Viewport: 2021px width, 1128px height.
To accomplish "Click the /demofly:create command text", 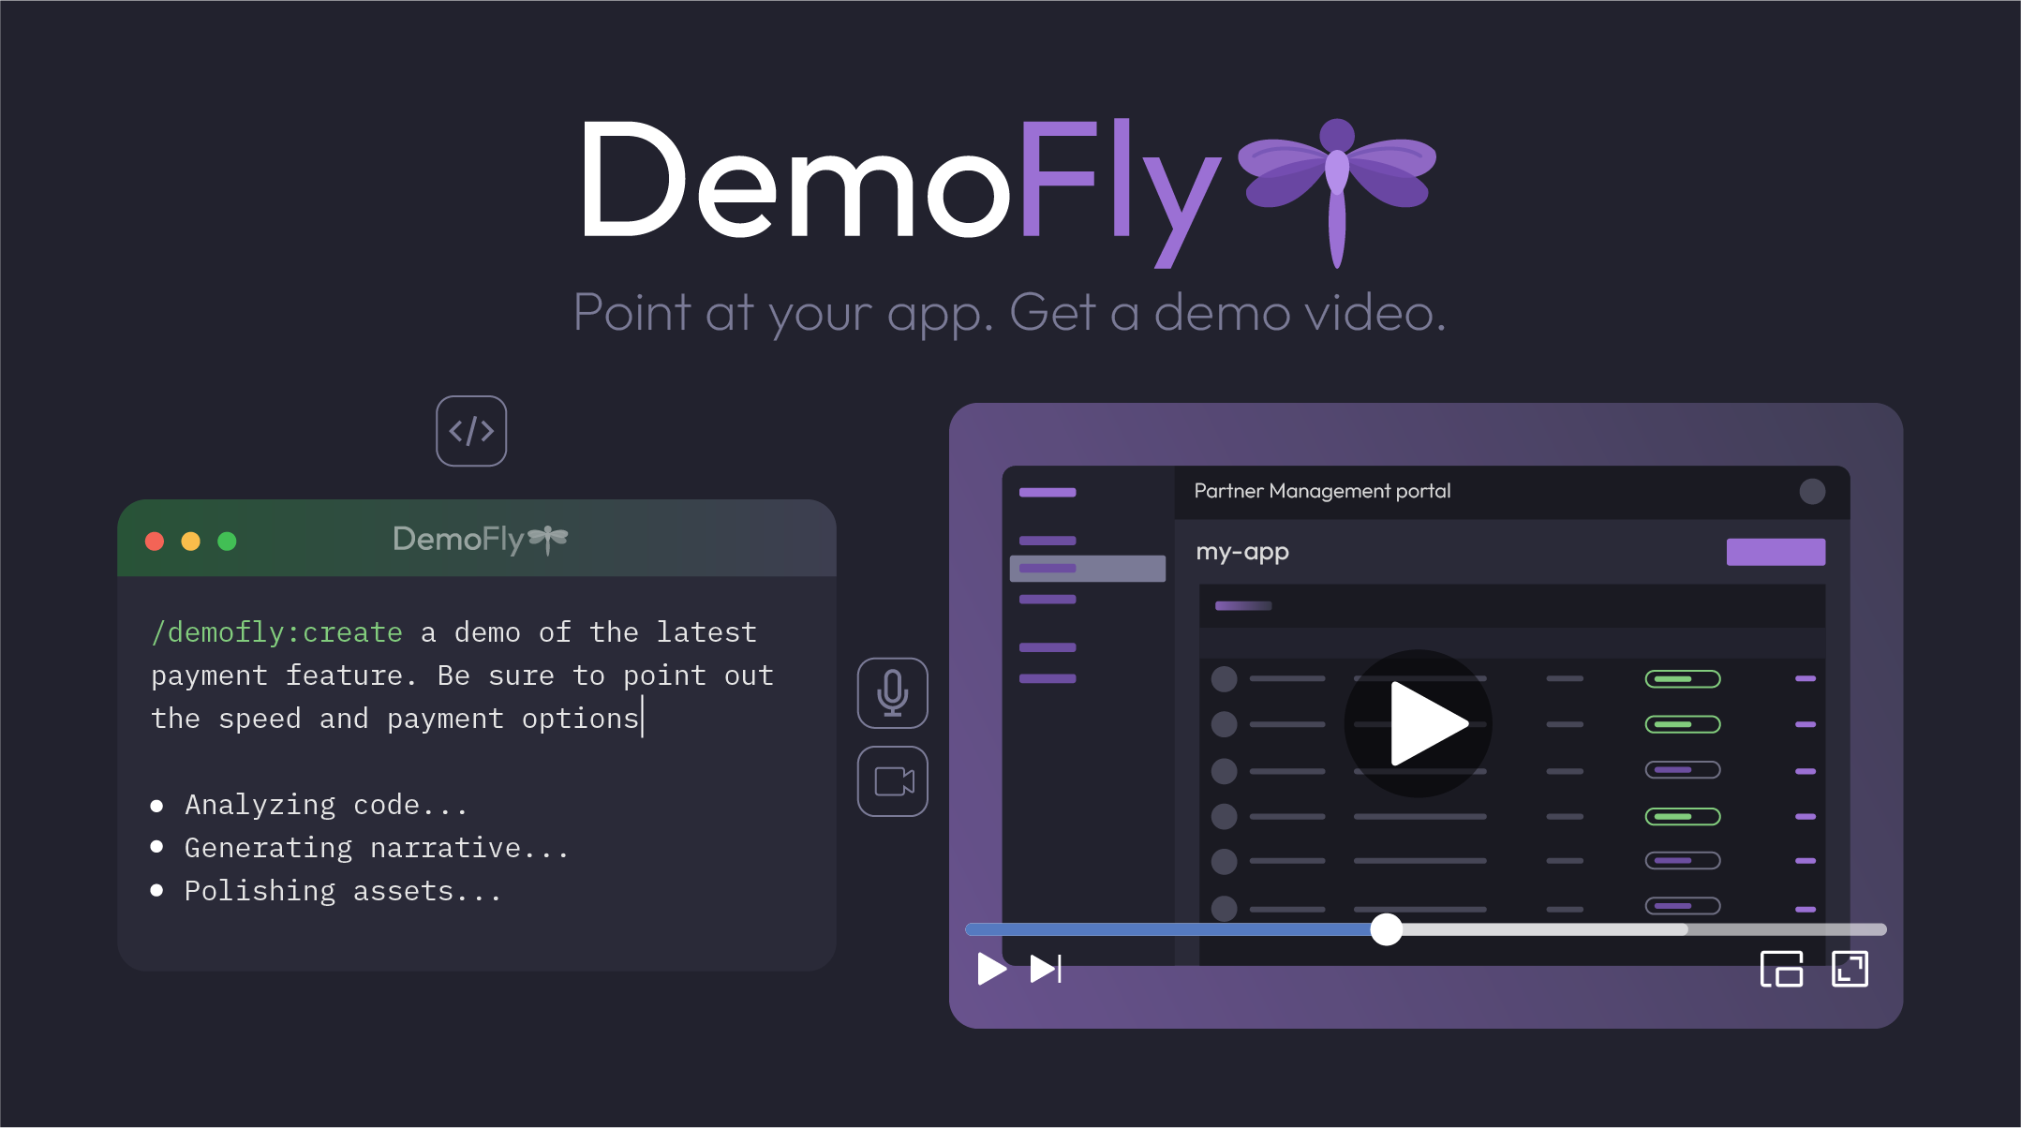I will tap(276, 631).
